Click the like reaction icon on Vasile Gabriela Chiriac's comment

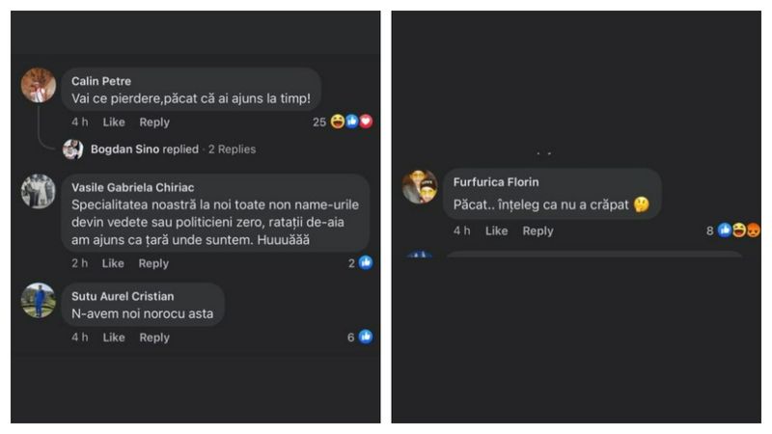coord(366,262)
